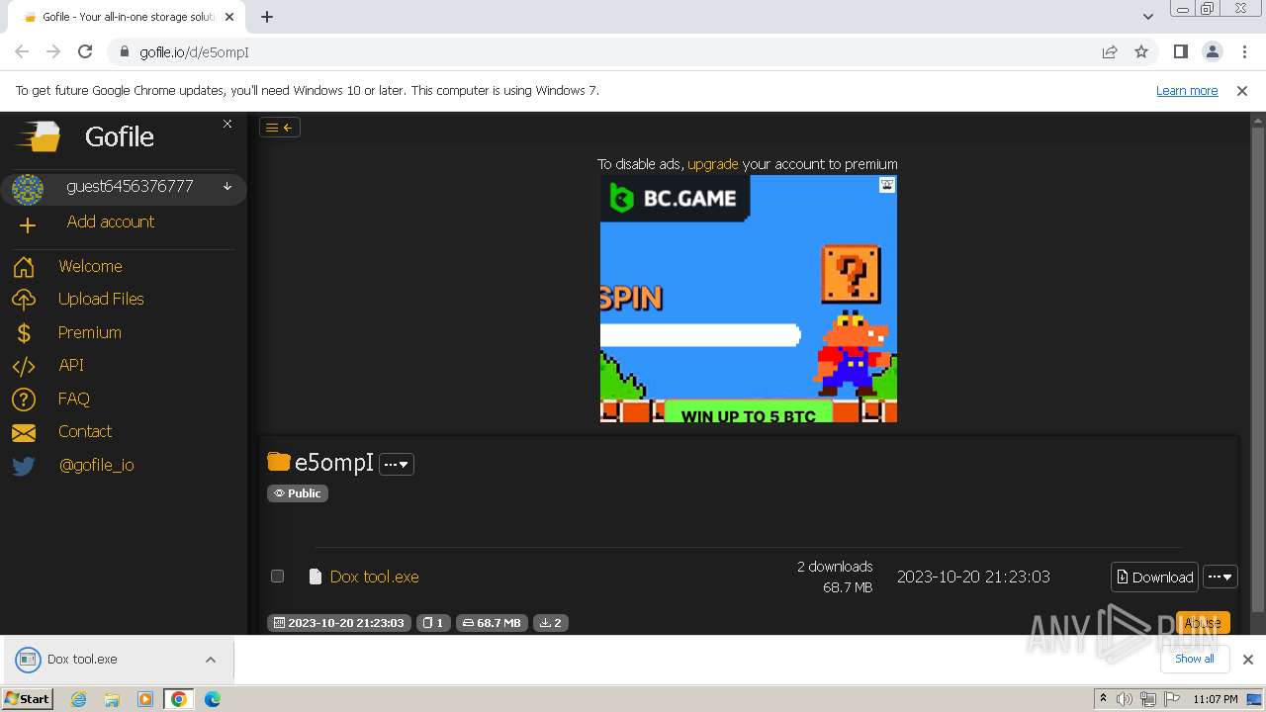Click the upgrade link to disable ads
Screen dimensions: 1266x712
(x=712, y=164)
